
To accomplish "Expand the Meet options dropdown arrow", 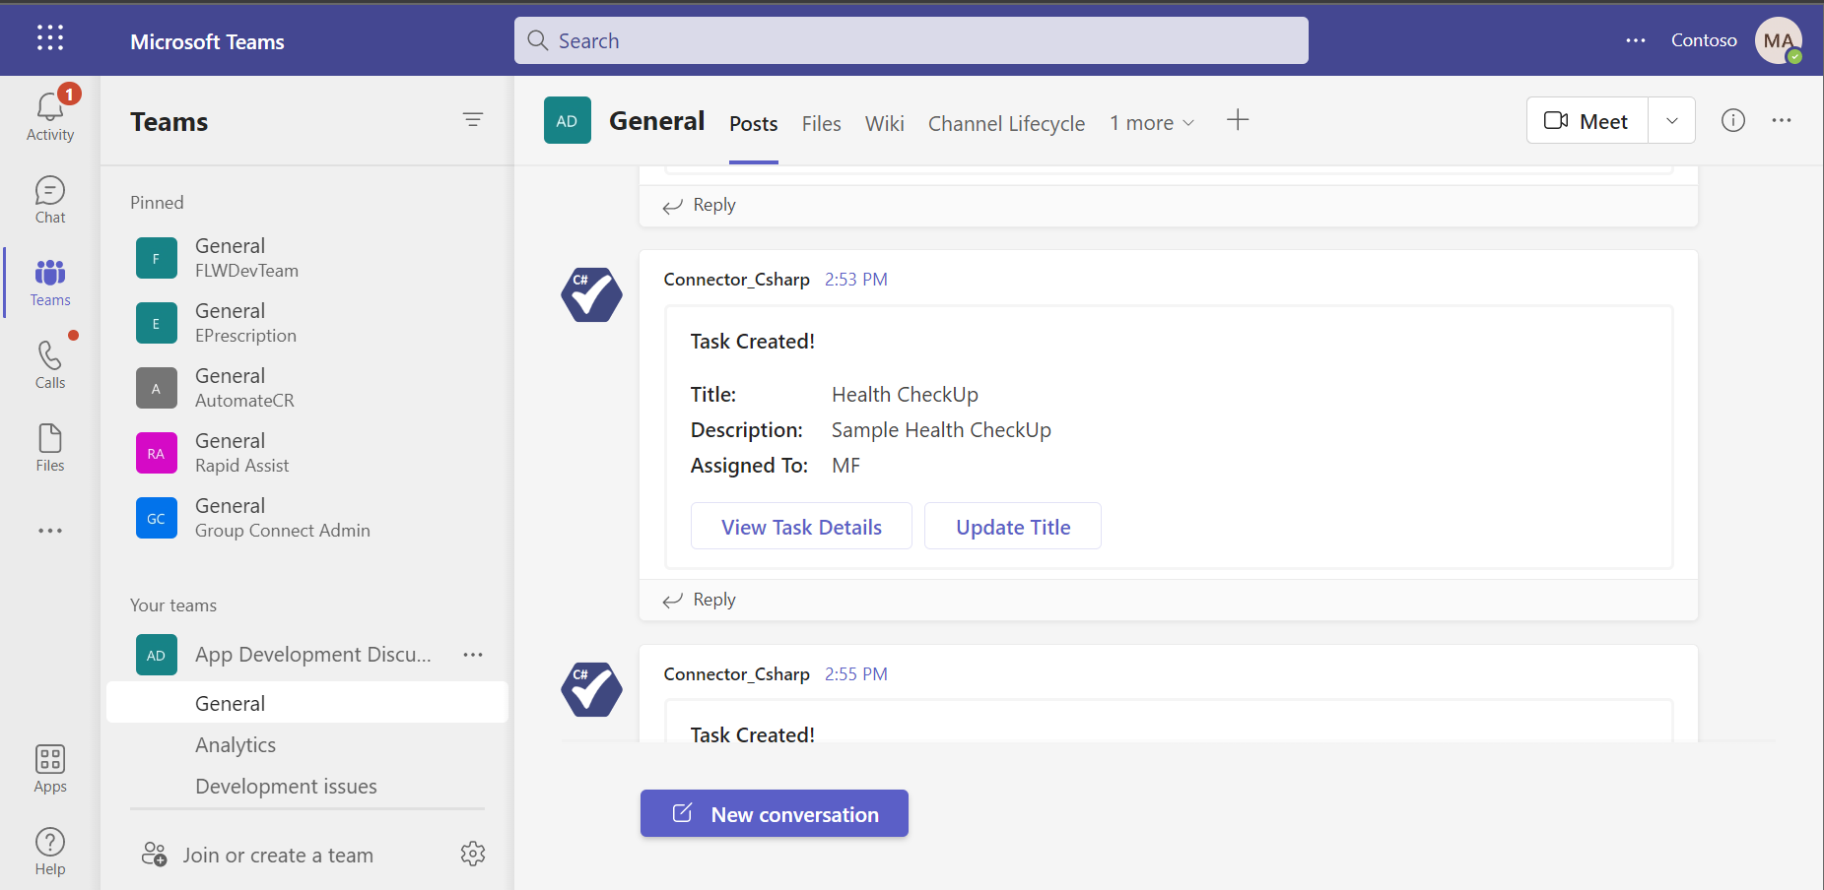I will pyautogui.click(x=1672, y=120).
